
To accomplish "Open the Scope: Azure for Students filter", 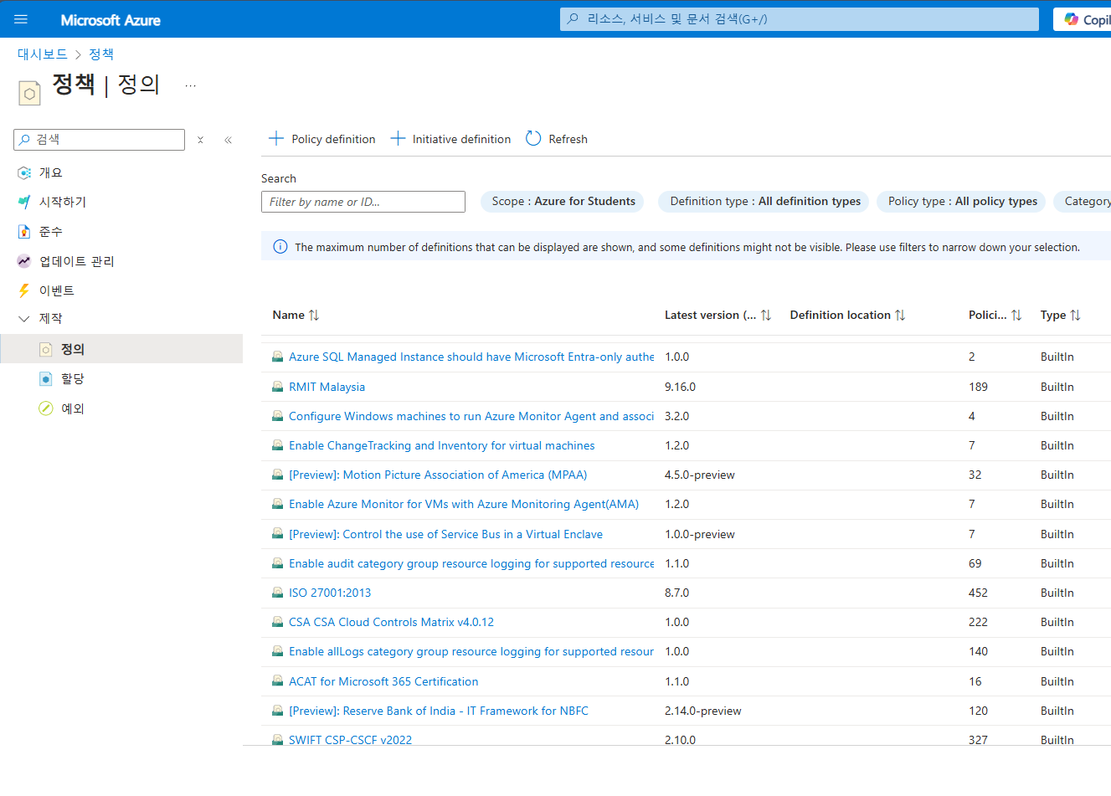I will click(563, 201).
